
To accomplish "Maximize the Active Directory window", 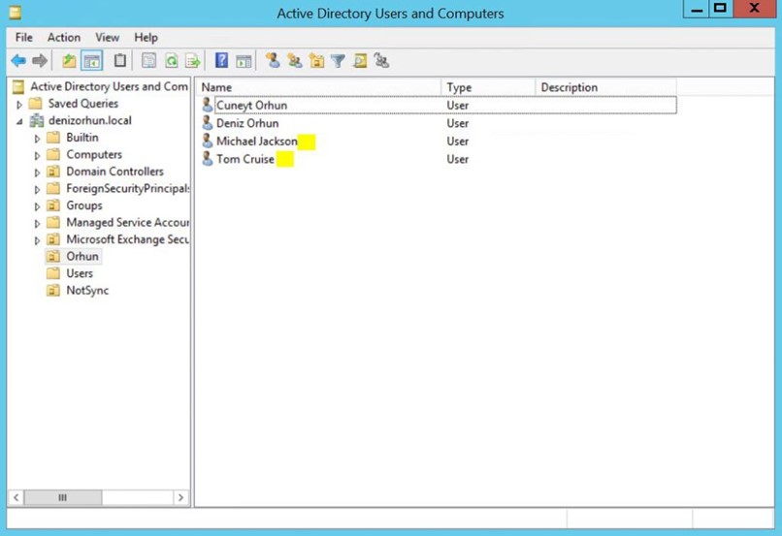I will [720, 9].
